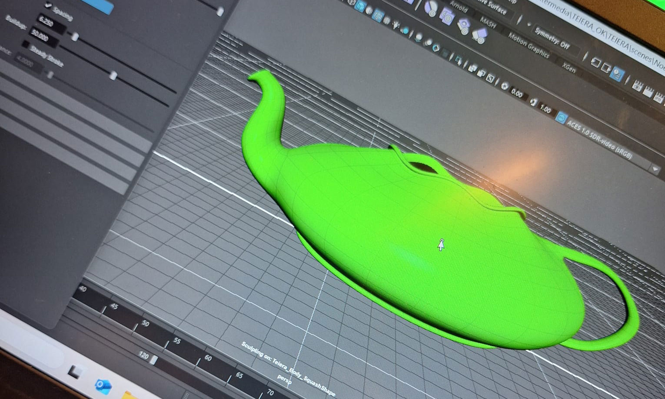
Task: Uncheck the Spacing checkbox
Action: (48, 4)
